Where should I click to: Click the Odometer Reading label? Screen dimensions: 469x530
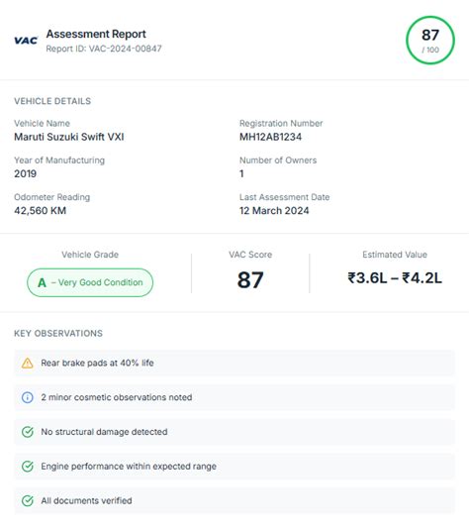coord(52,197)
